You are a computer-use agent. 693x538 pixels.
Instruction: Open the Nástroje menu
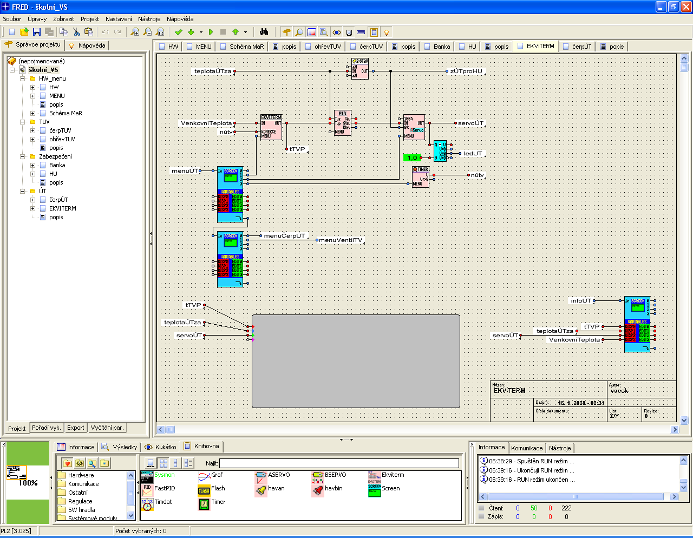click(149, 19)
